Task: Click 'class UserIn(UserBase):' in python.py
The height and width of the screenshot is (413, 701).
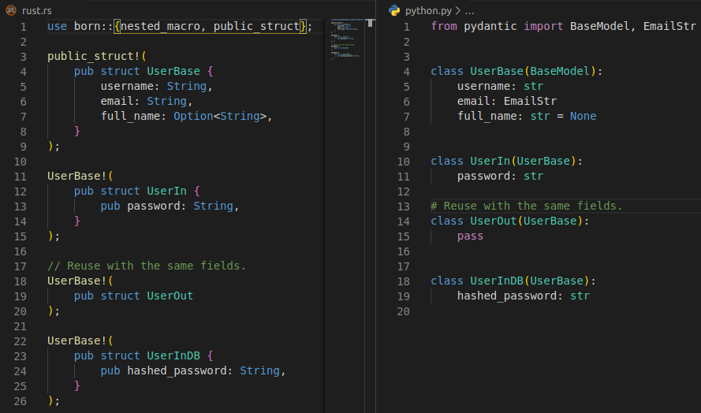Action: coord(506,162)
